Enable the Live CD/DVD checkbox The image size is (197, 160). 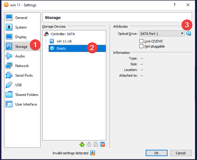click(142, 41)
